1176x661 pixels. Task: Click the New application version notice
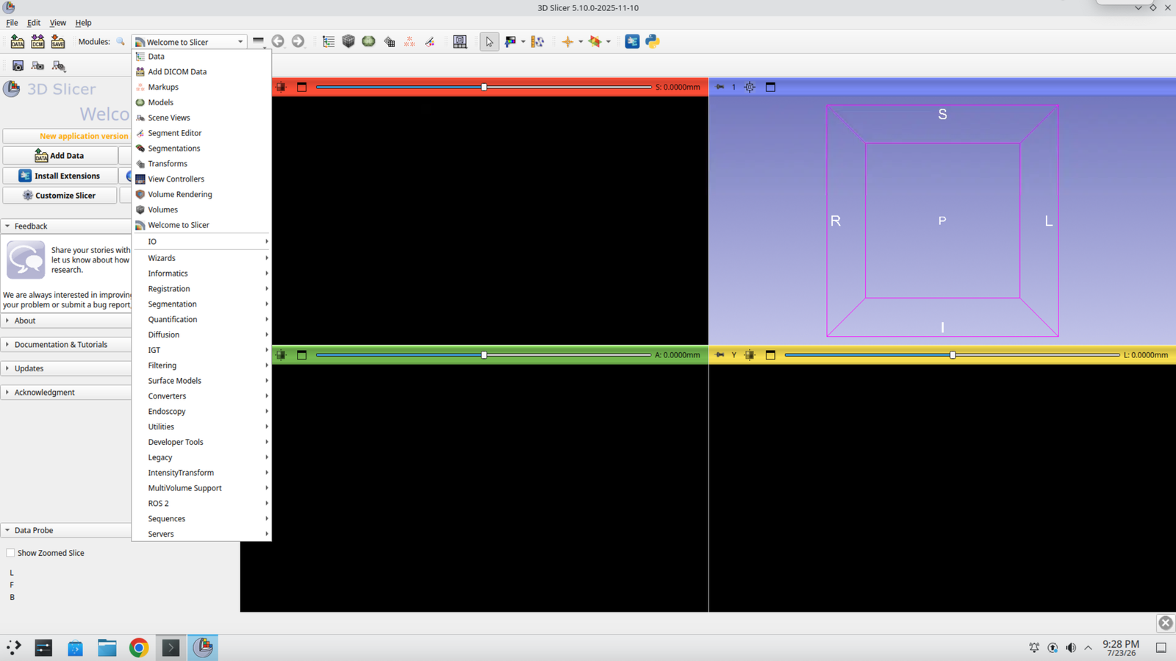click(x=67, y=136)
